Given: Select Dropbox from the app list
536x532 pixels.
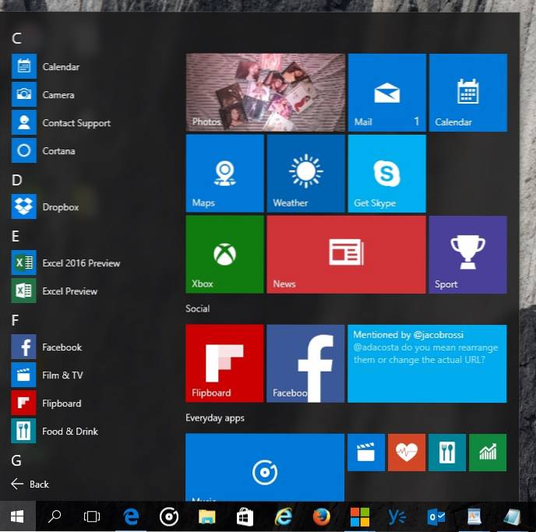Looking at the screenshot, I should [x=60, y=207].
